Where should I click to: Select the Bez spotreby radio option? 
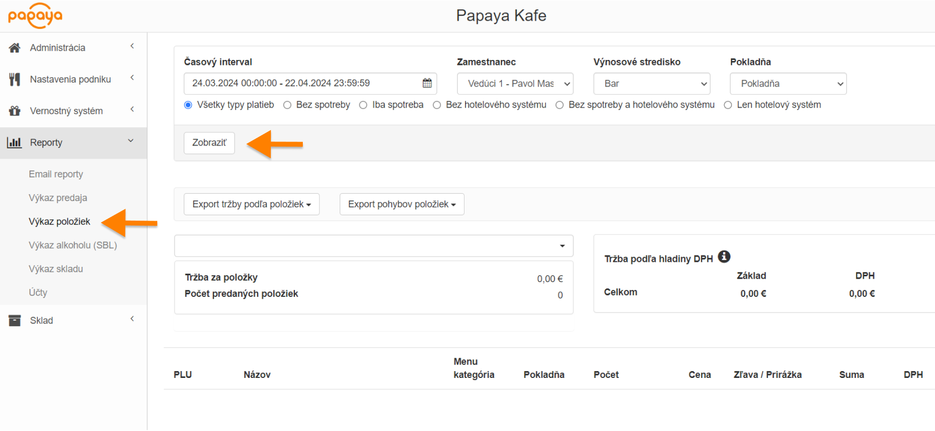coord(288,105)
